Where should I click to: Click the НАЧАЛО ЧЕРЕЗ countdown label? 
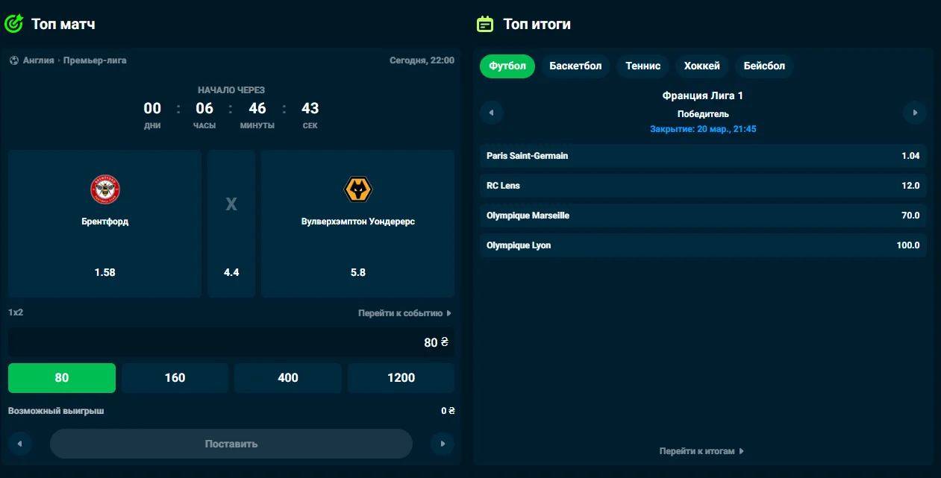coord(231,89)
